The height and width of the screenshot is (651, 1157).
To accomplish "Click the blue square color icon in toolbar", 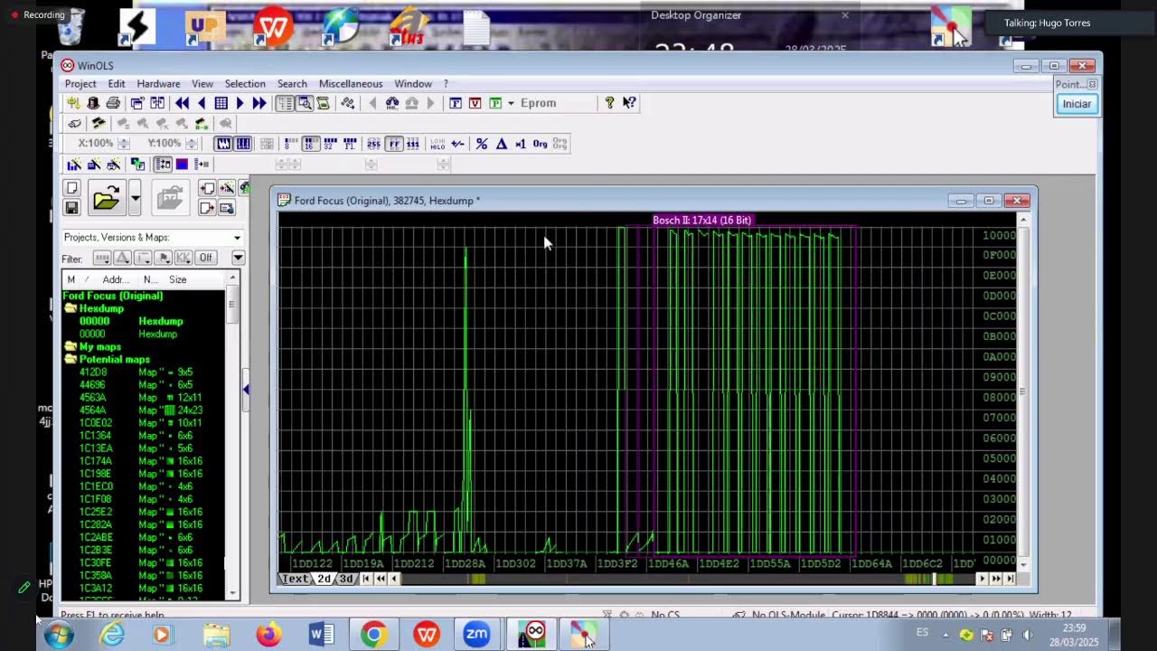I will tap(182, 164).
